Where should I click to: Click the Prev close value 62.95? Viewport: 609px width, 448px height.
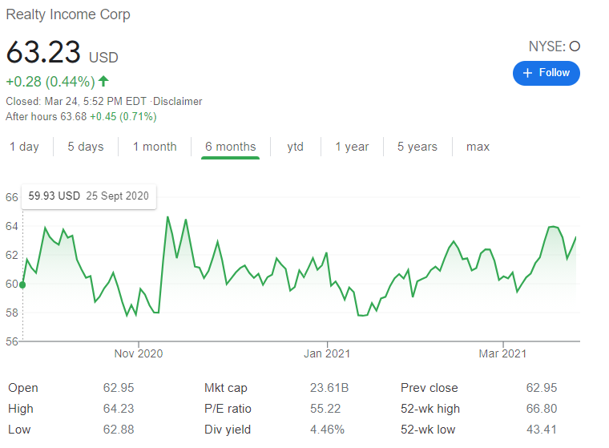(542, 388)
